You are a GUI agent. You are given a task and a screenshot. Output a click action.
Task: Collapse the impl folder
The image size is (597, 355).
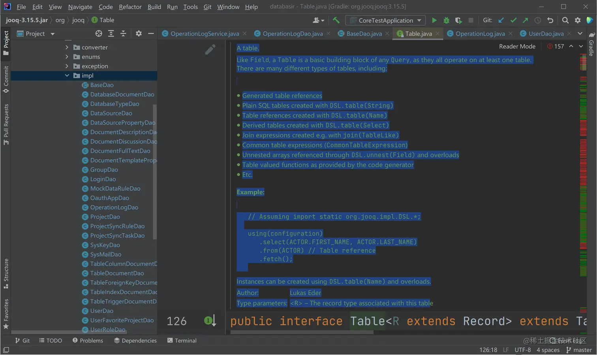(x=67, y=75)
